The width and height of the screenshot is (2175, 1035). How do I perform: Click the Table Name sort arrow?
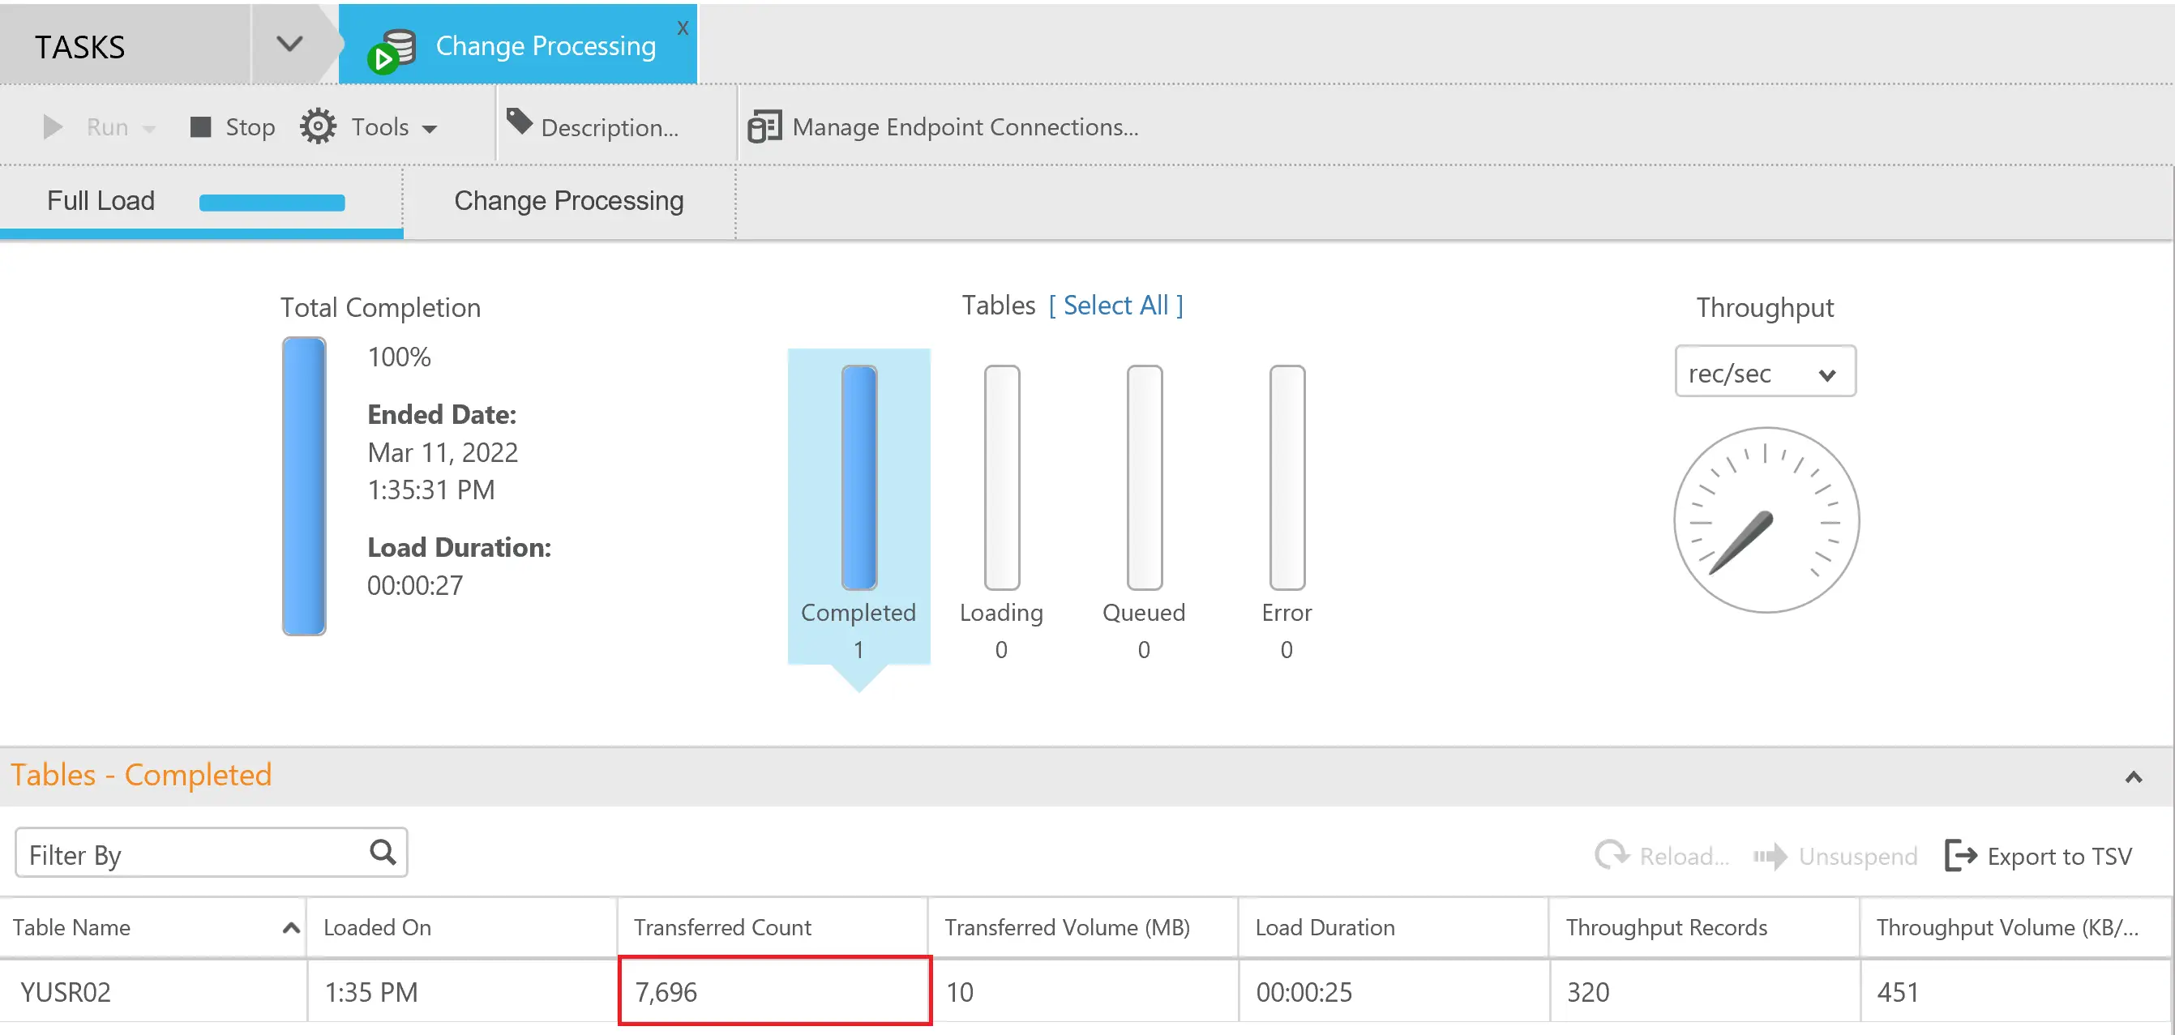pyautogui.click(x=290, y=928)
